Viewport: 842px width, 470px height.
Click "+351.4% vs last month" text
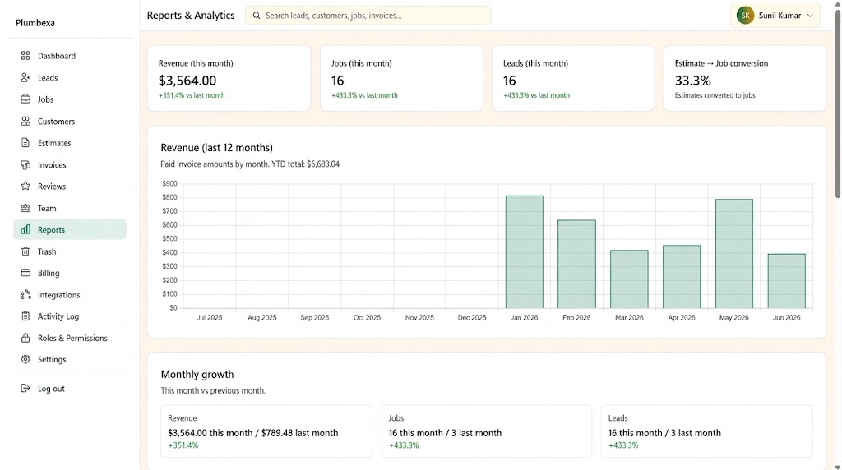pyautogui.click(x=192, y=95)
